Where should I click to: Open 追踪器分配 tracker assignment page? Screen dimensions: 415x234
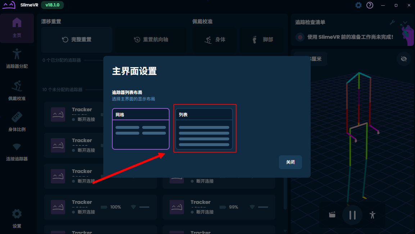17,59
